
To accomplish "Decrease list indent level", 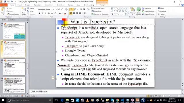I will 81,9.
